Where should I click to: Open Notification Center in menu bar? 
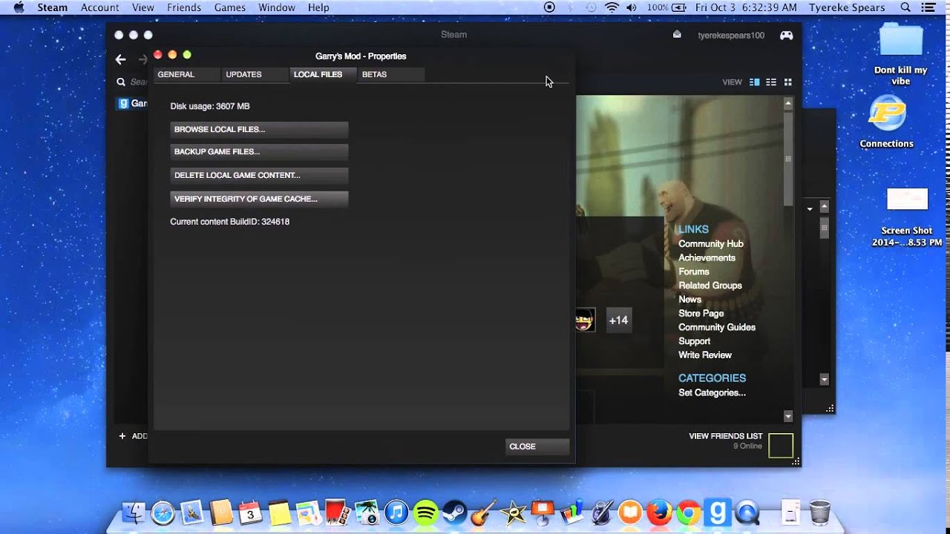click(928, 7)
